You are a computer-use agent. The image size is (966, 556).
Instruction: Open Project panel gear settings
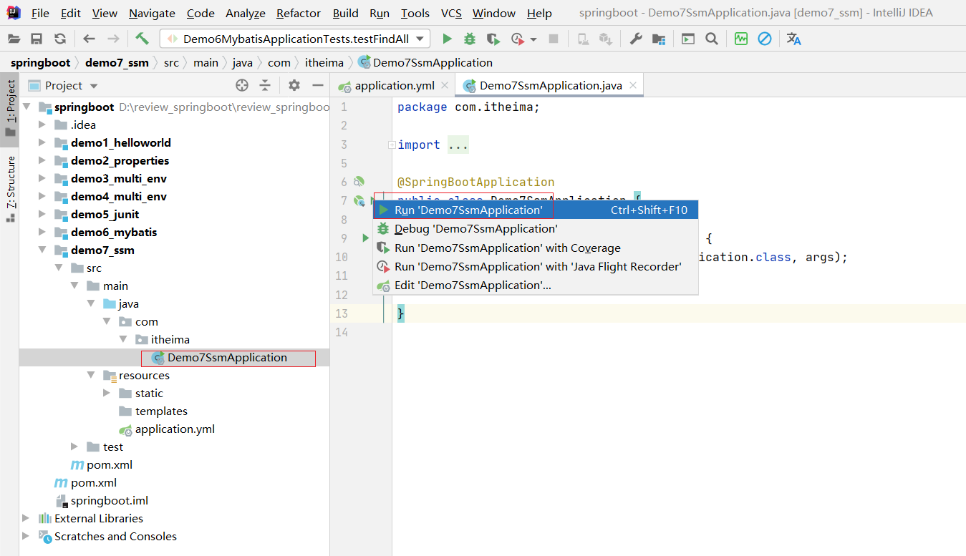pos(294,85)
